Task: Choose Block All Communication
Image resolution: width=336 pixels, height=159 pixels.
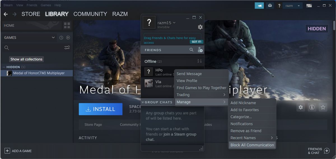Action: coord(252,145)
